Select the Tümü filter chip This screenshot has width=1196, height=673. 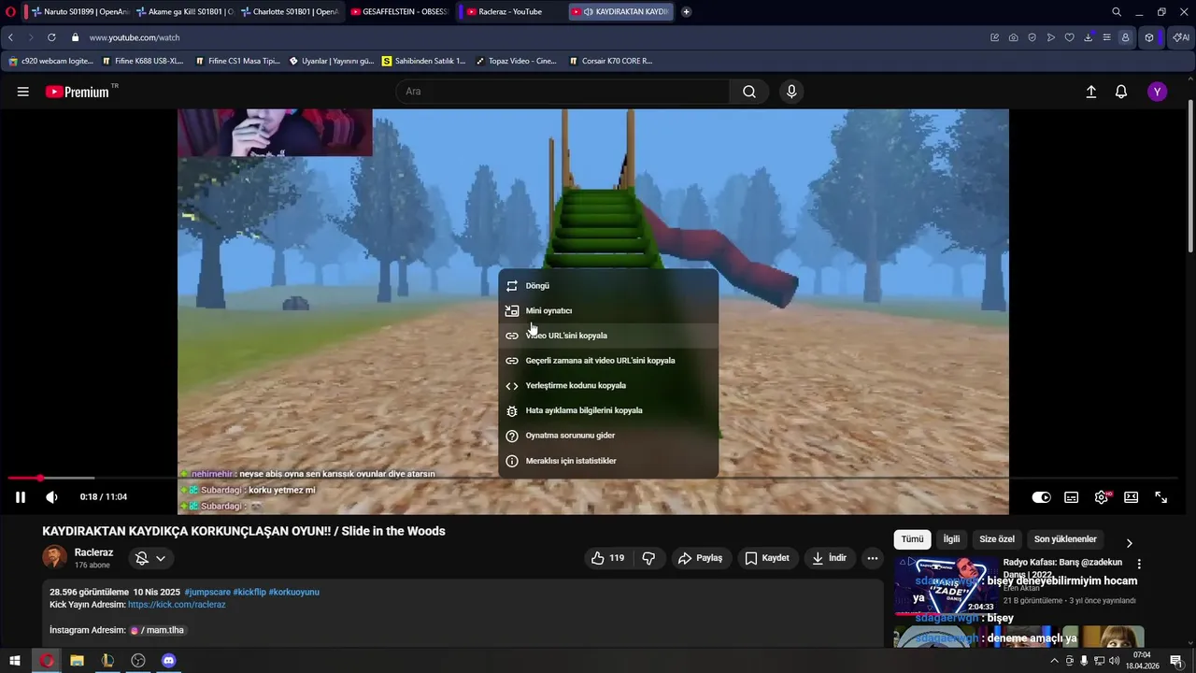[912, 539]
